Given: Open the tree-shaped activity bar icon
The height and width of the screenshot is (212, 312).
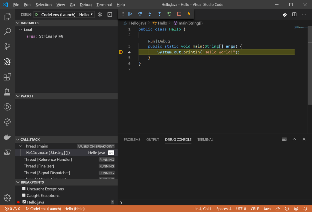Looking at the screenshot, I should 7,122.
